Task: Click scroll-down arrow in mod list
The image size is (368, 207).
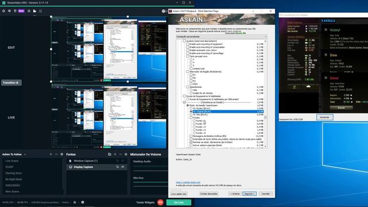Action: coord(266,146)
